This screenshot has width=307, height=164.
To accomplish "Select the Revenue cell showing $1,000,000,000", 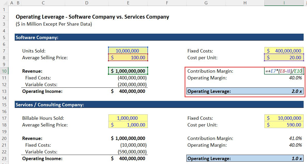I will (x=128, y=71).
